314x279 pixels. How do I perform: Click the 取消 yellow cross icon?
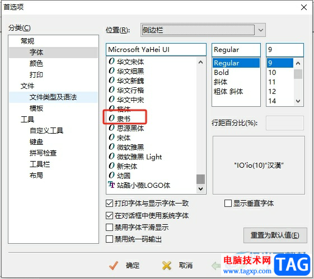tap(167, 266)
